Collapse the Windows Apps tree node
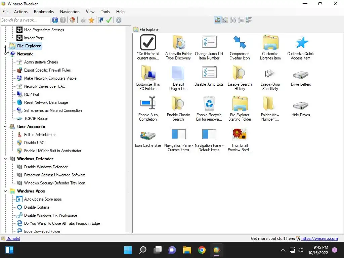This screenshot has width=344, height=258. 5,191
